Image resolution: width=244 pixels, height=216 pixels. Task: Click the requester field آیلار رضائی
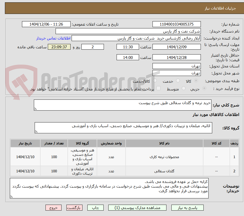tap(136, 38)
